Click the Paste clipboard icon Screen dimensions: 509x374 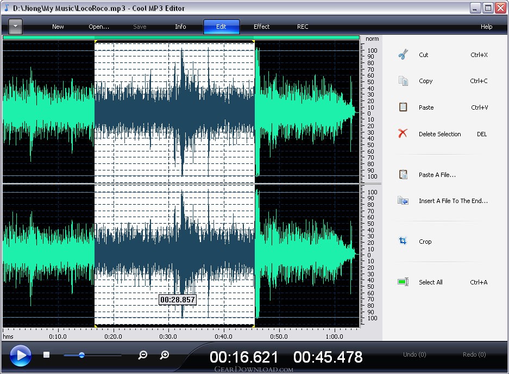pyautogui.click(x=403, y=107)
